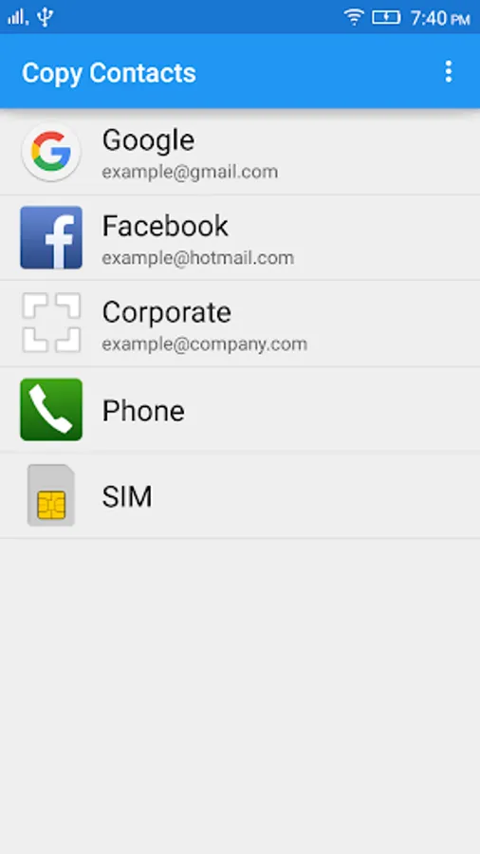Click the example@hotmail.com address
480x854 pixels.
(x=197, y=257)
